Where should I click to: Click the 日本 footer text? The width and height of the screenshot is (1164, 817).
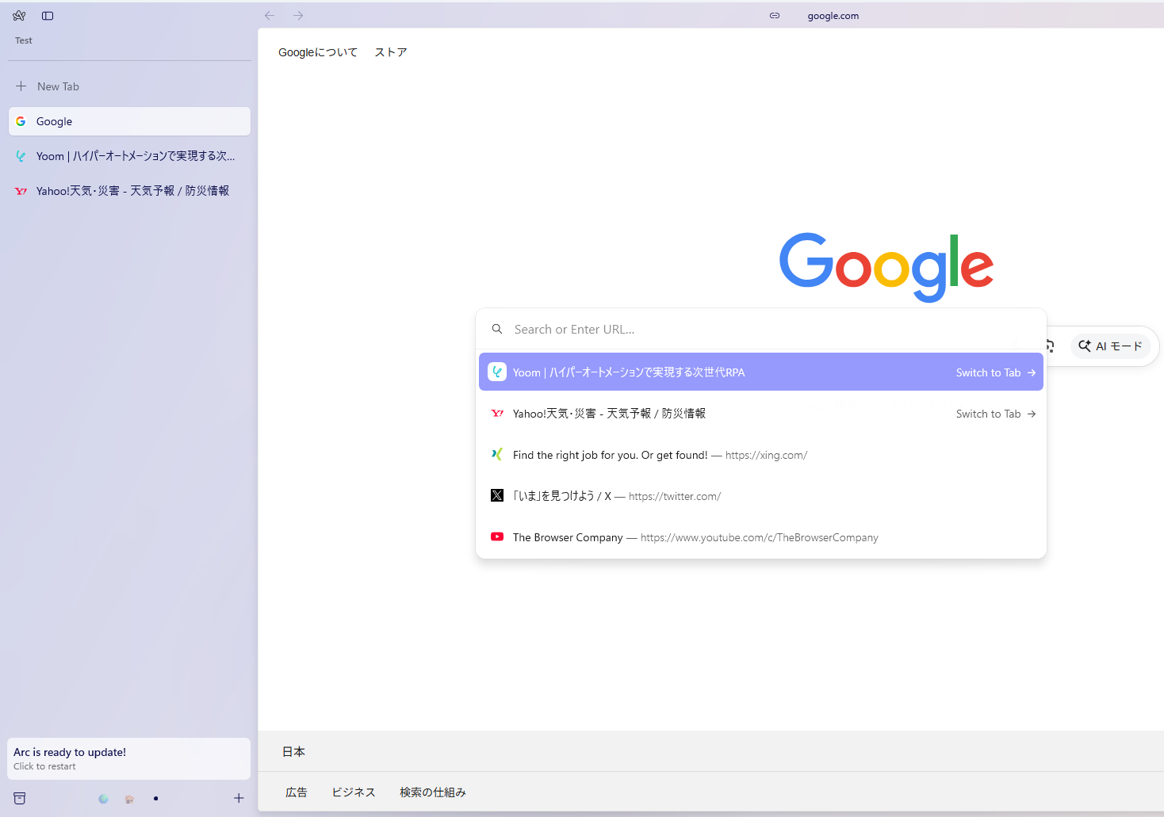point(293,752)
